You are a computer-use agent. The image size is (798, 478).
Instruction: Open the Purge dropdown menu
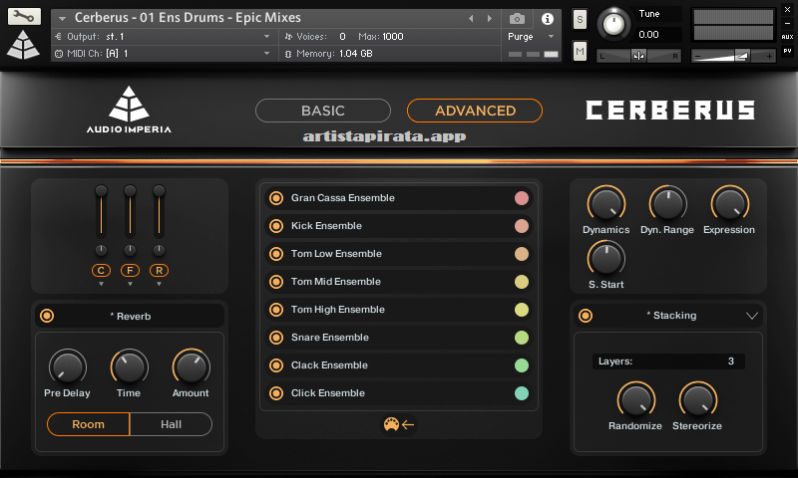551,37
